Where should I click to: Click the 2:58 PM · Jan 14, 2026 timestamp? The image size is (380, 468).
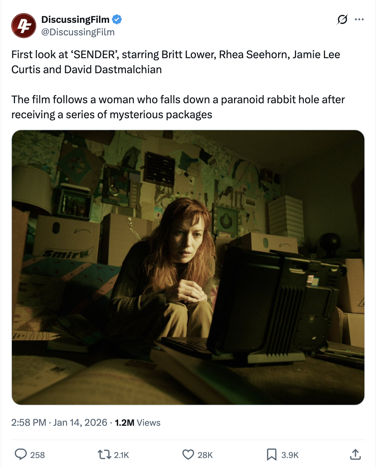click(x=59, y=423)
